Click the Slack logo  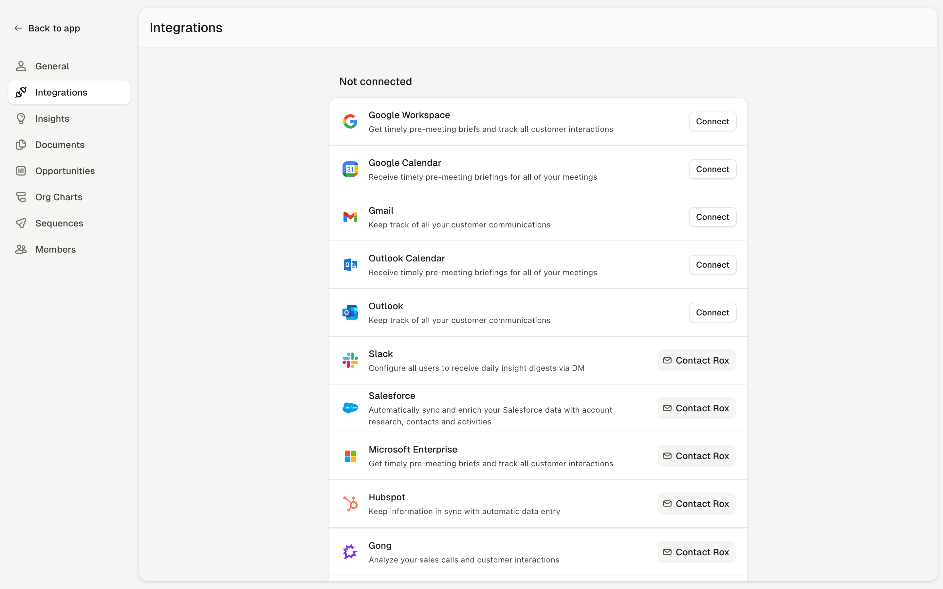pos(350,360)
